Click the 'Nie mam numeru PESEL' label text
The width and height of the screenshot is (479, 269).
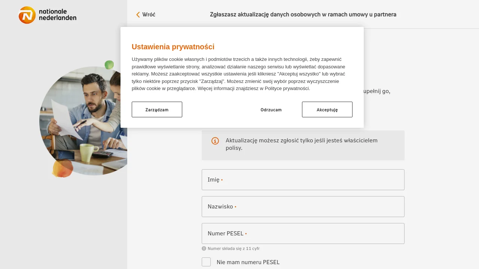pyautogui.click(x=248, y=262)
